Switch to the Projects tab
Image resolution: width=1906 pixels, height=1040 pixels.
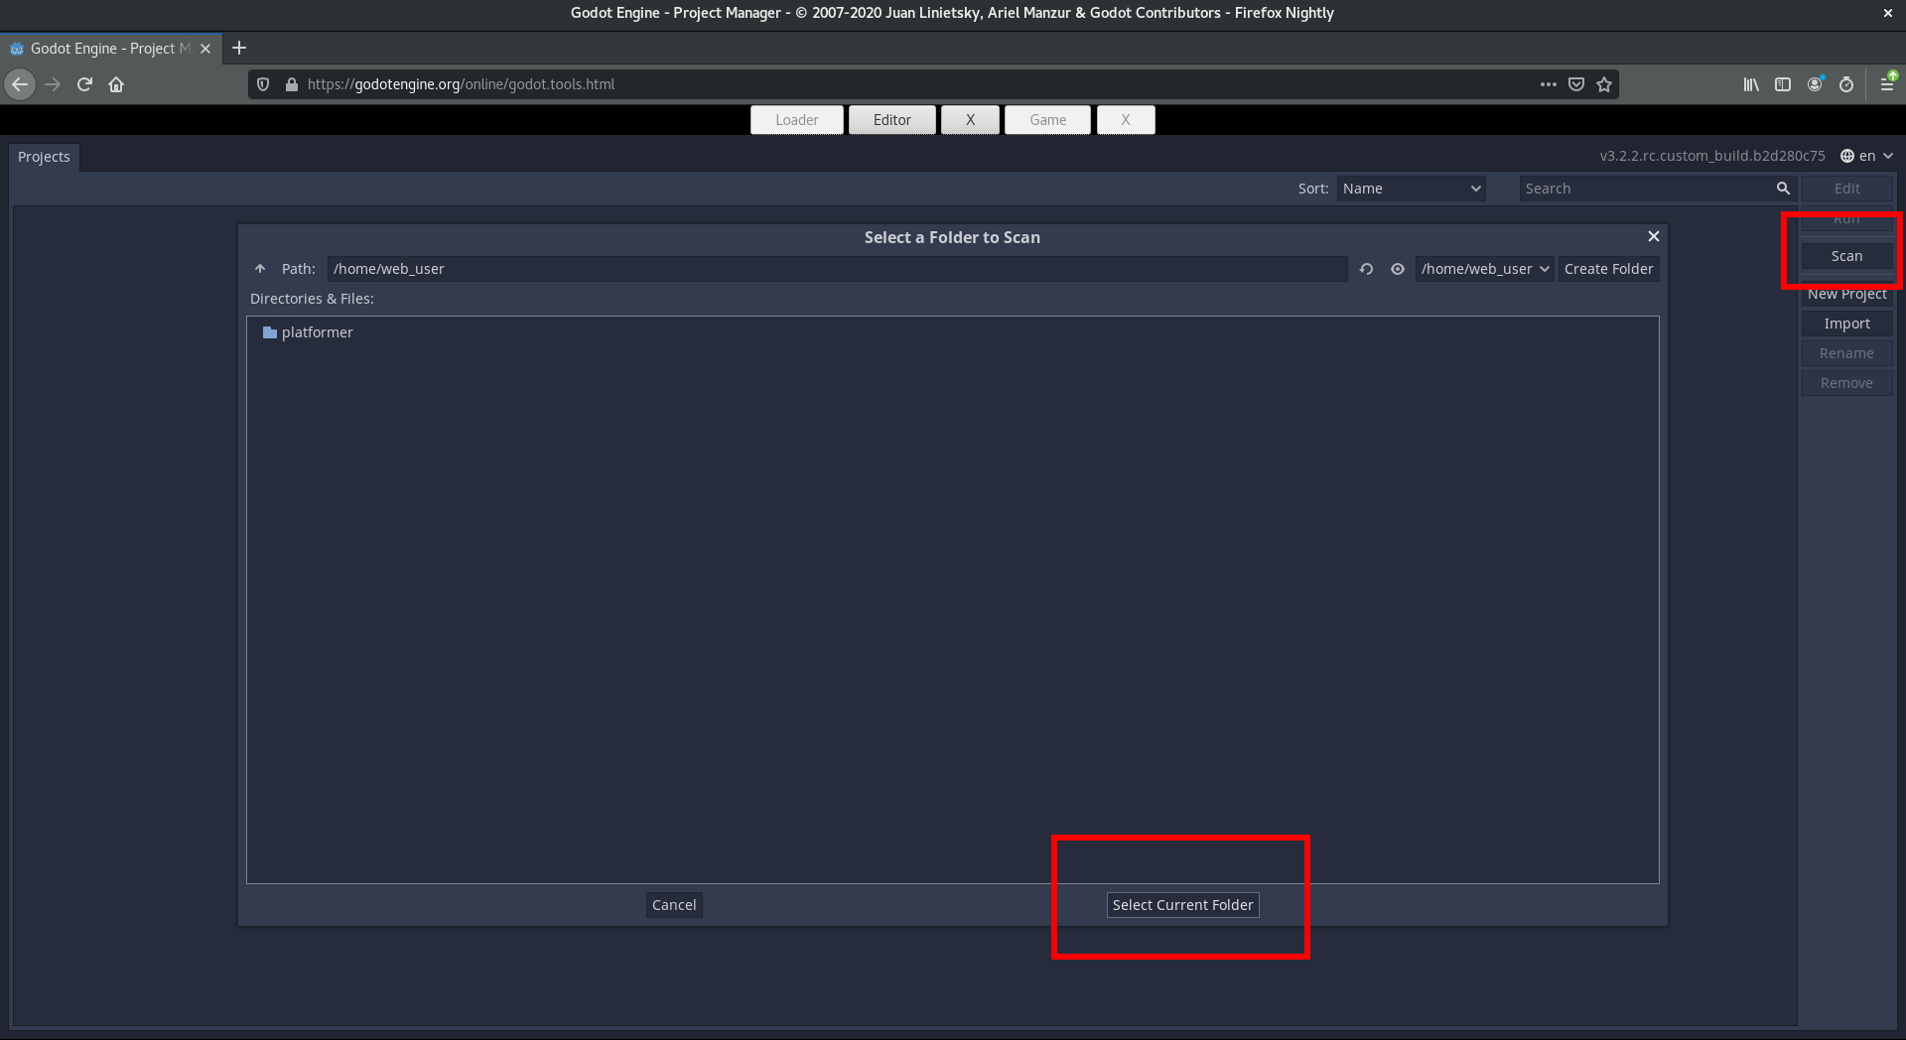(x=44, y=157)
